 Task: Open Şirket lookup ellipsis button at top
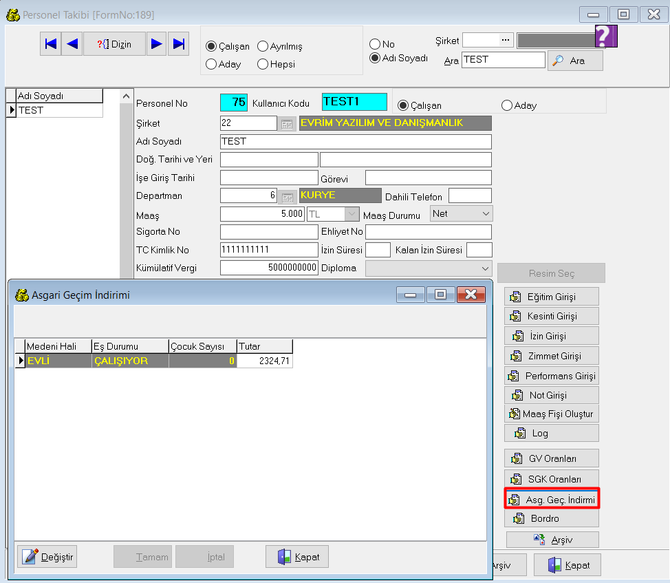coord(506,40)
